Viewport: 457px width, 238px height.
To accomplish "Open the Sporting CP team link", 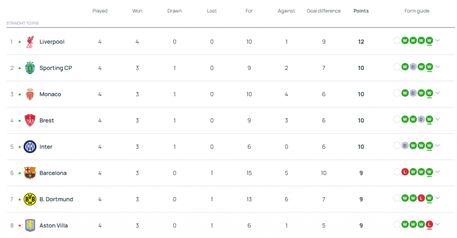I will point(56,68).
